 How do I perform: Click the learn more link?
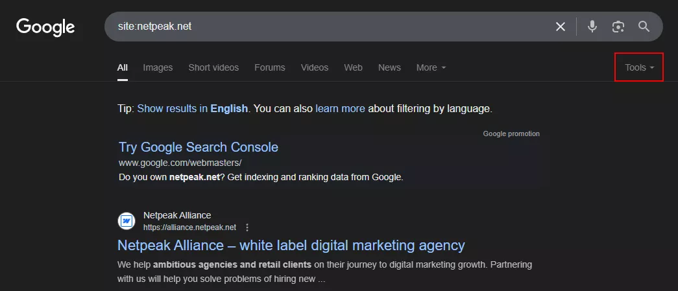pos(340,108)
